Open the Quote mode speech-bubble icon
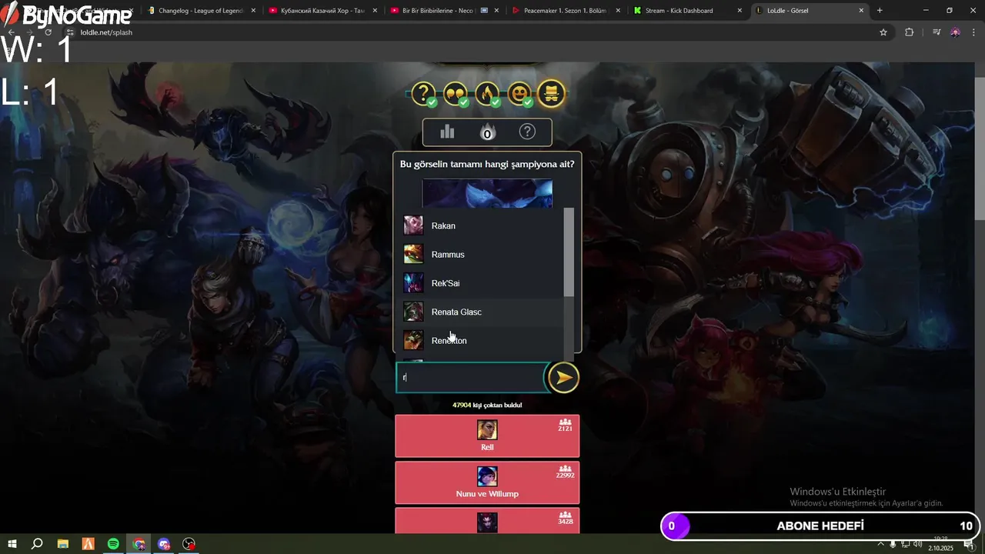This screenshot has height=554, width=985. point(455,94)
